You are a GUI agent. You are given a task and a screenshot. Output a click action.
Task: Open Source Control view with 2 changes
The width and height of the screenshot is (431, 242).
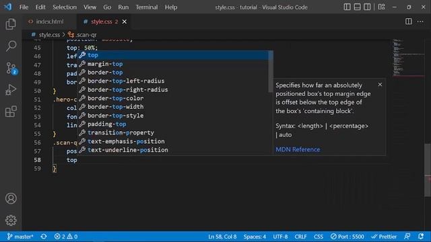pos(11,68)
